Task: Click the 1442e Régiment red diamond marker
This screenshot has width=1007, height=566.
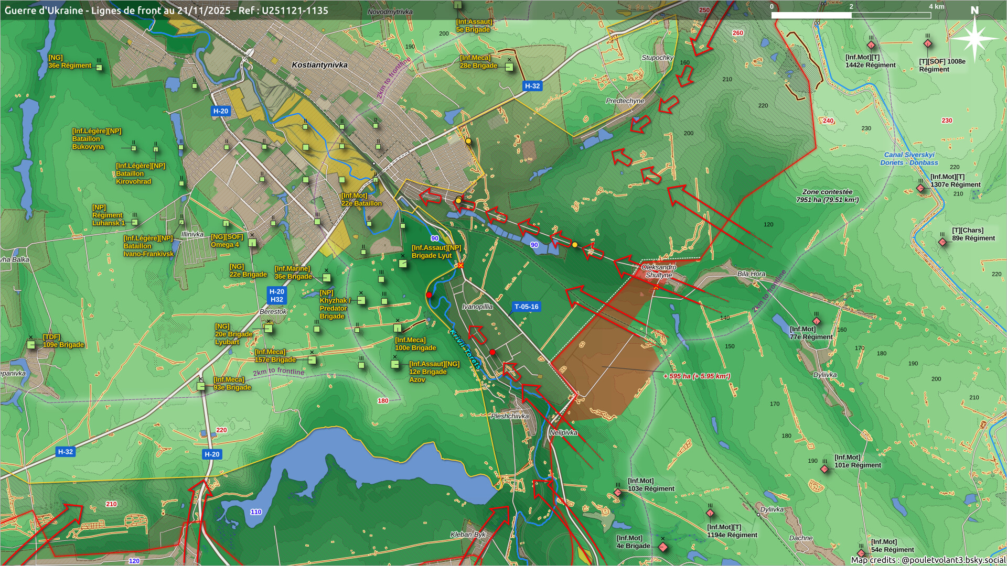Action: tap(871, 45)
